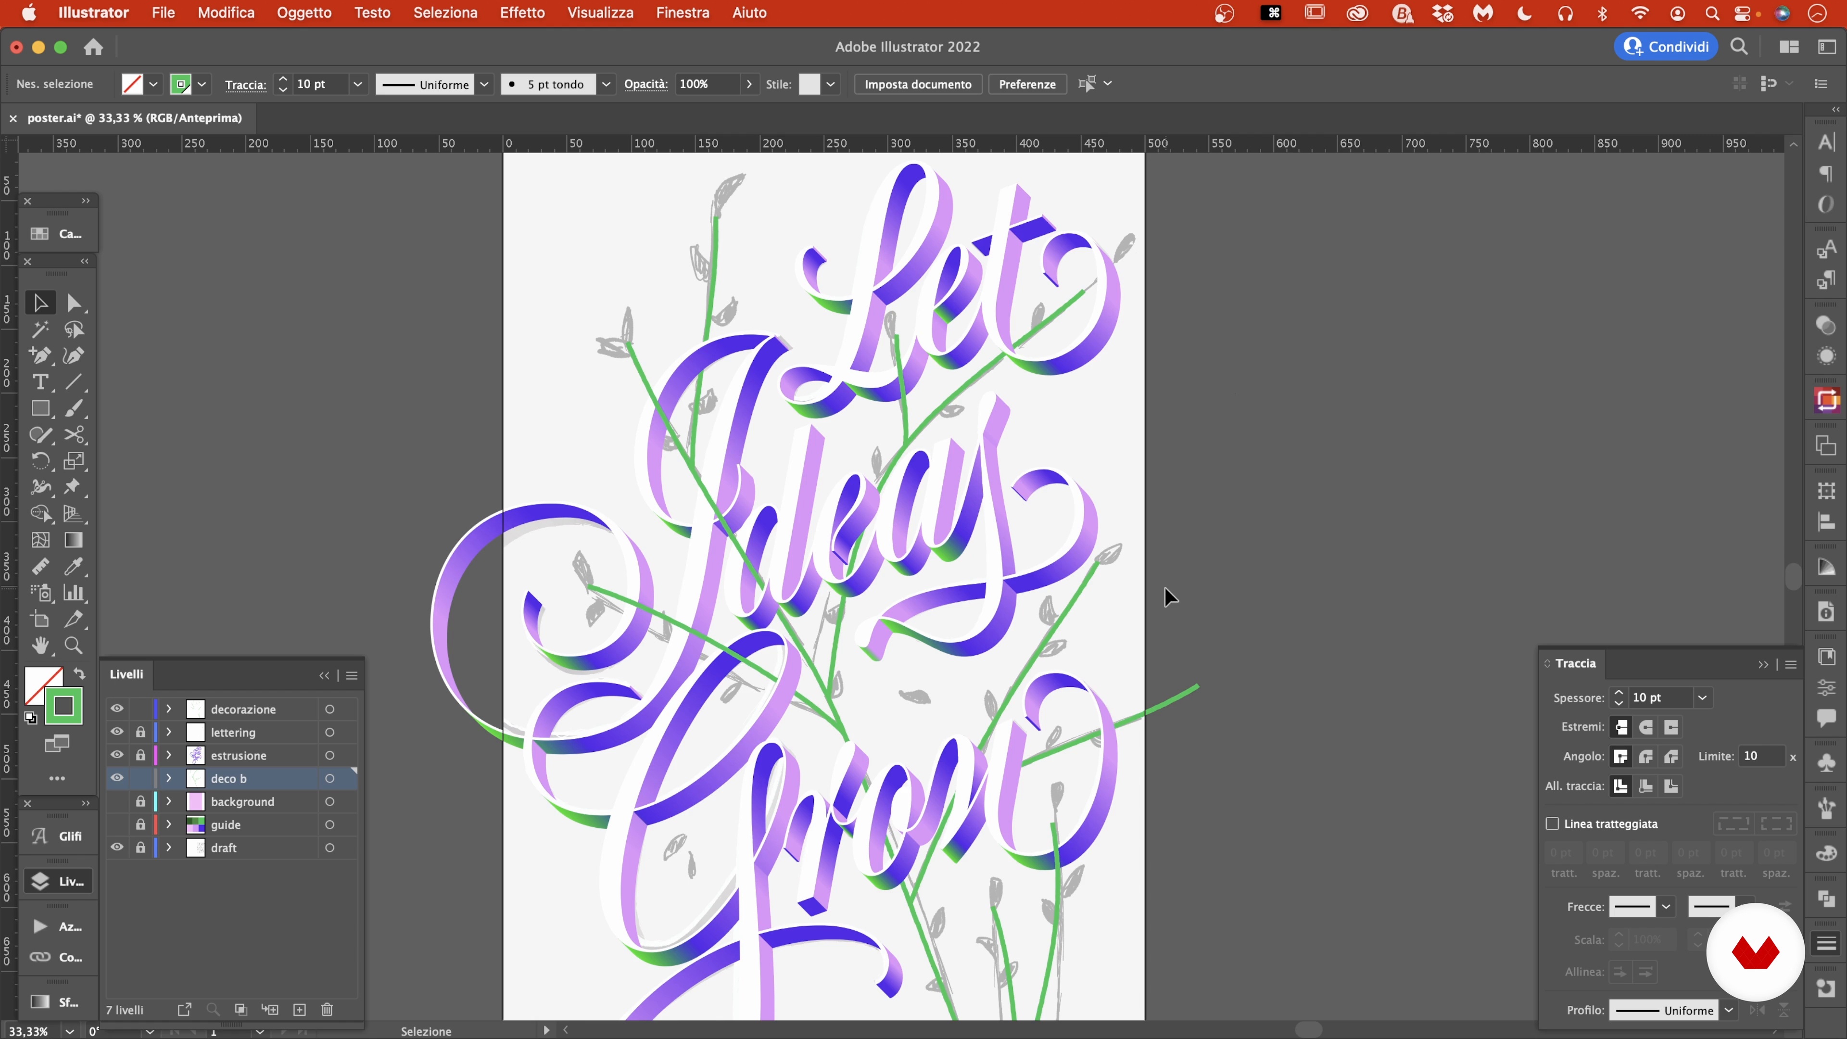This screenshot has width=1847, height=1039.
Task: Select the Magic Wand tool
Action: click(x=40, y=330)
